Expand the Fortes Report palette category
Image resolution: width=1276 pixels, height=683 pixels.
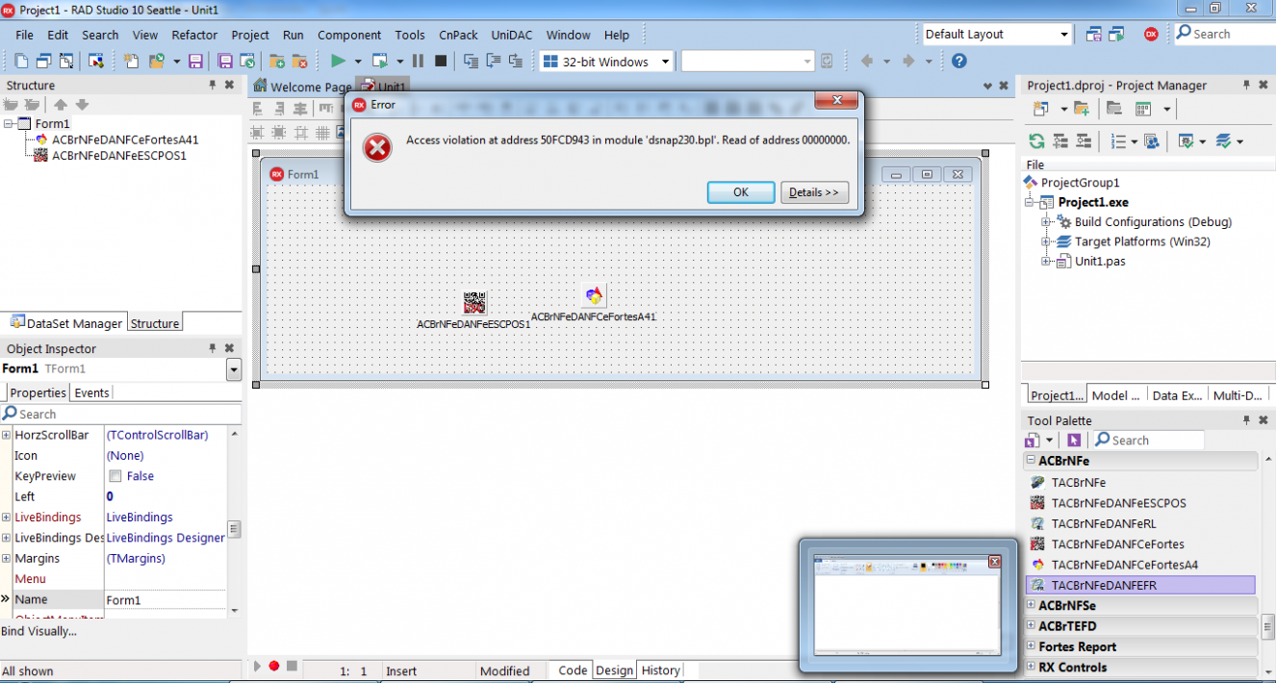[1031, 646]
